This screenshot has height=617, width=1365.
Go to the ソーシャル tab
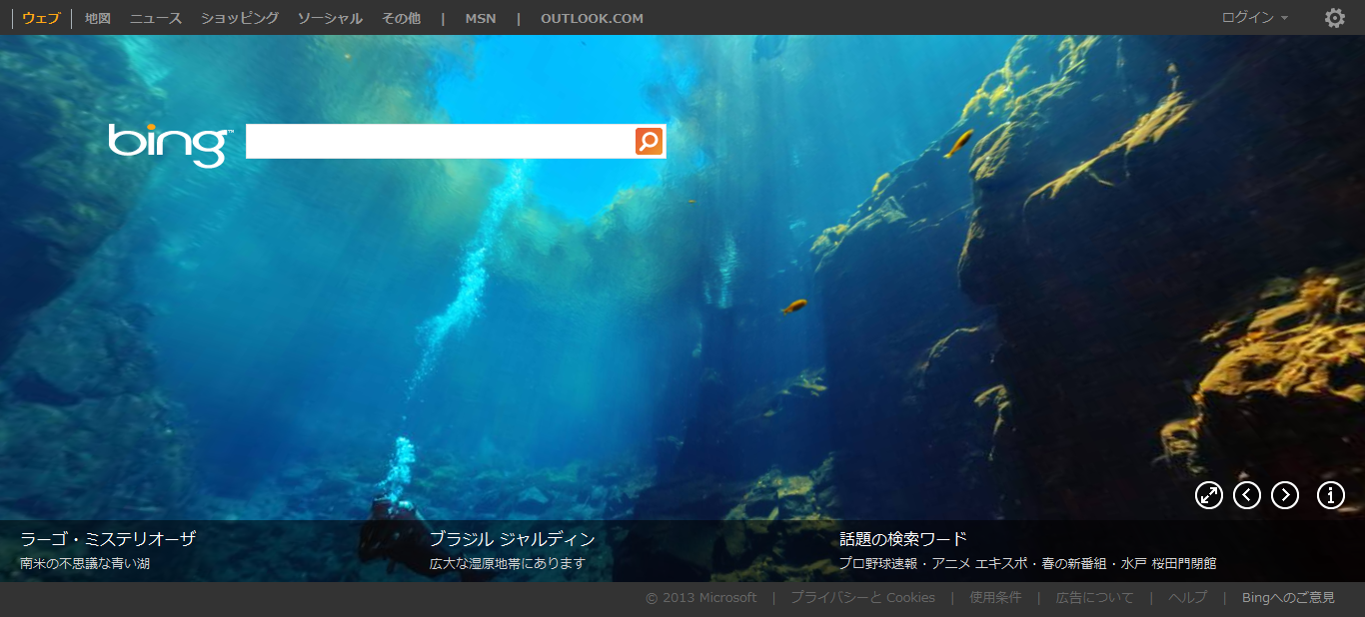[330, 18]
